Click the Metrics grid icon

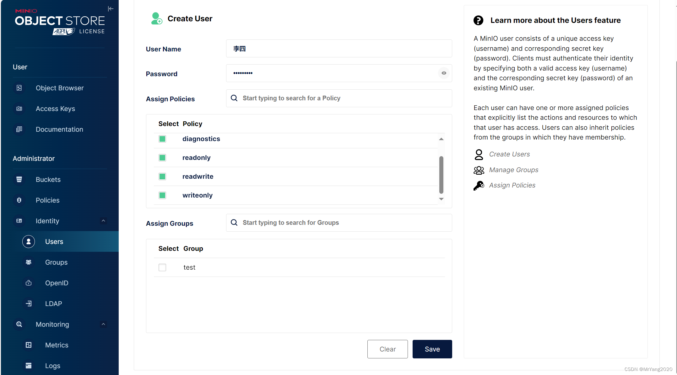(x=29, y=345)
